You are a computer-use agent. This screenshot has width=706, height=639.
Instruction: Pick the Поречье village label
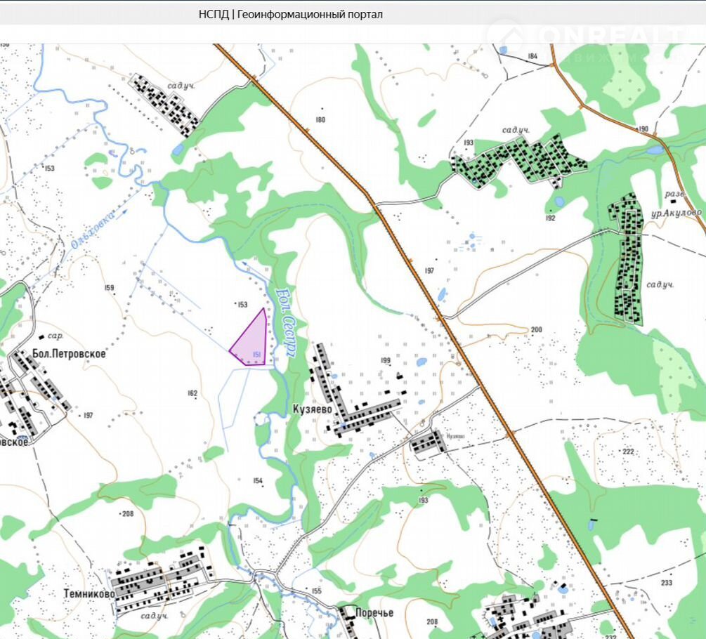373,612
